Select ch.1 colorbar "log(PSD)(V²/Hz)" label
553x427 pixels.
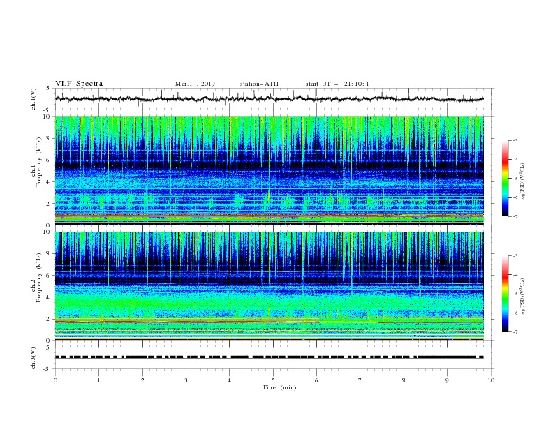click(x=522, y=182)
